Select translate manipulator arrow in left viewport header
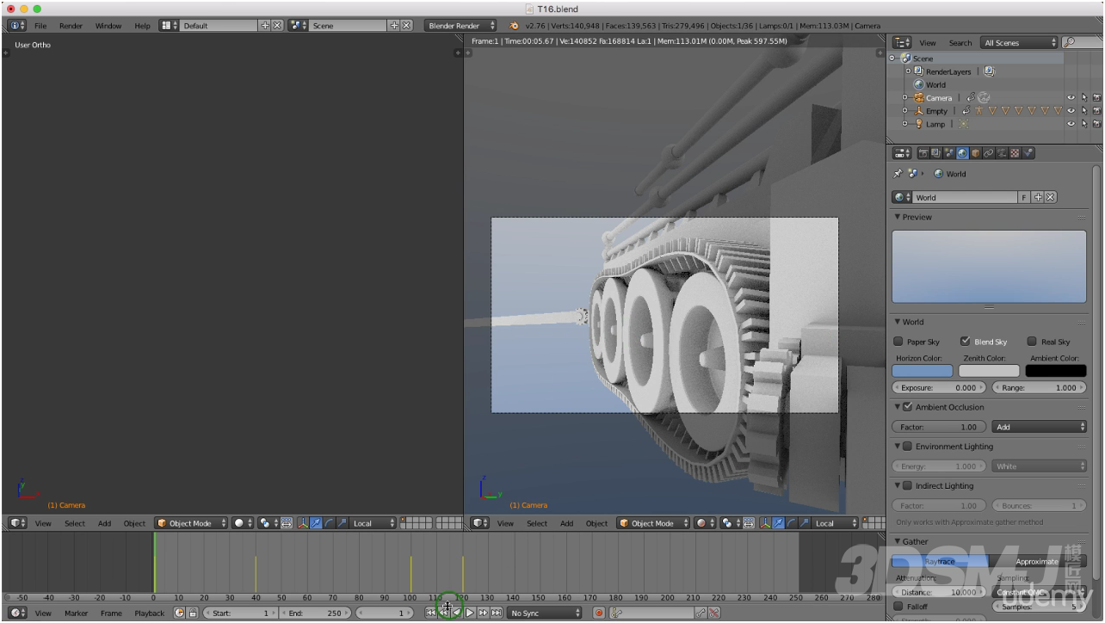Image resolution: width=1105 pixels, height=623 pixels. pyautogui.click(x=315, y=523)
